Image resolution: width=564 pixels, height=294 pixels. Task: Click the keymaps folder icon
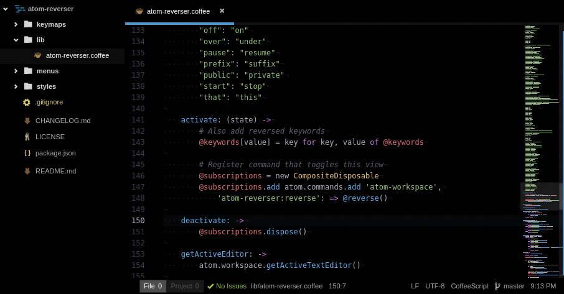pyautogui.click(x=28, y=24)
